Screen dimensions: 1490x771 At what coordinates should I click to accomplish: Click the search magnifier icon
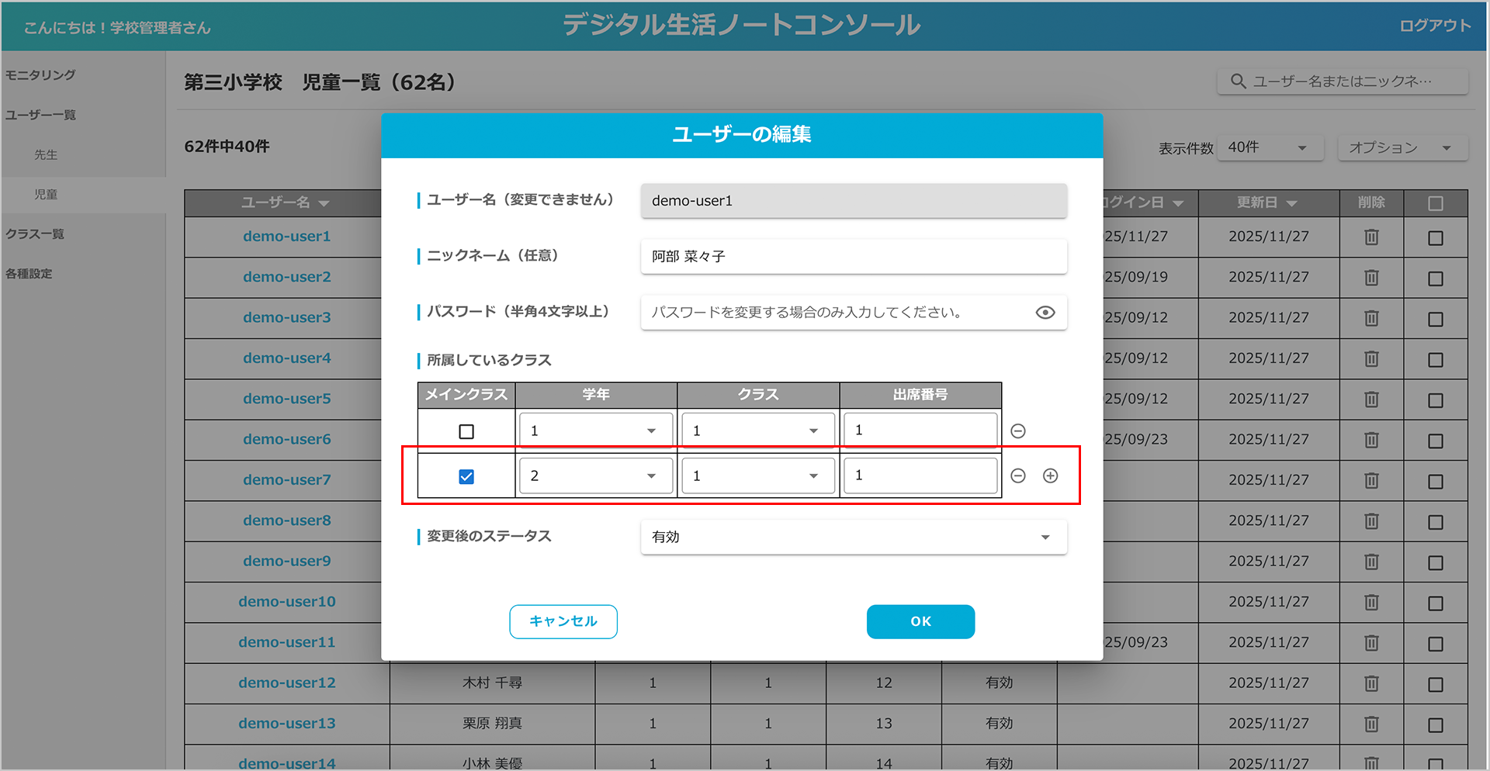(1238, 81)
